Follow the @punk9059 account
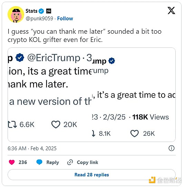This screenshot has width=185, height=187. [x=65, y=19]
